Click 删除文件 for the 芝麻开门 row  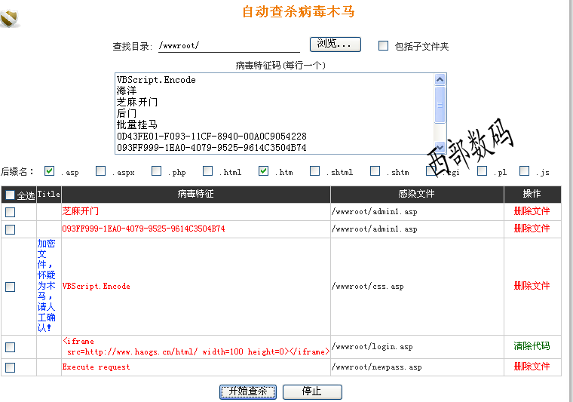[x=532, y=212]
